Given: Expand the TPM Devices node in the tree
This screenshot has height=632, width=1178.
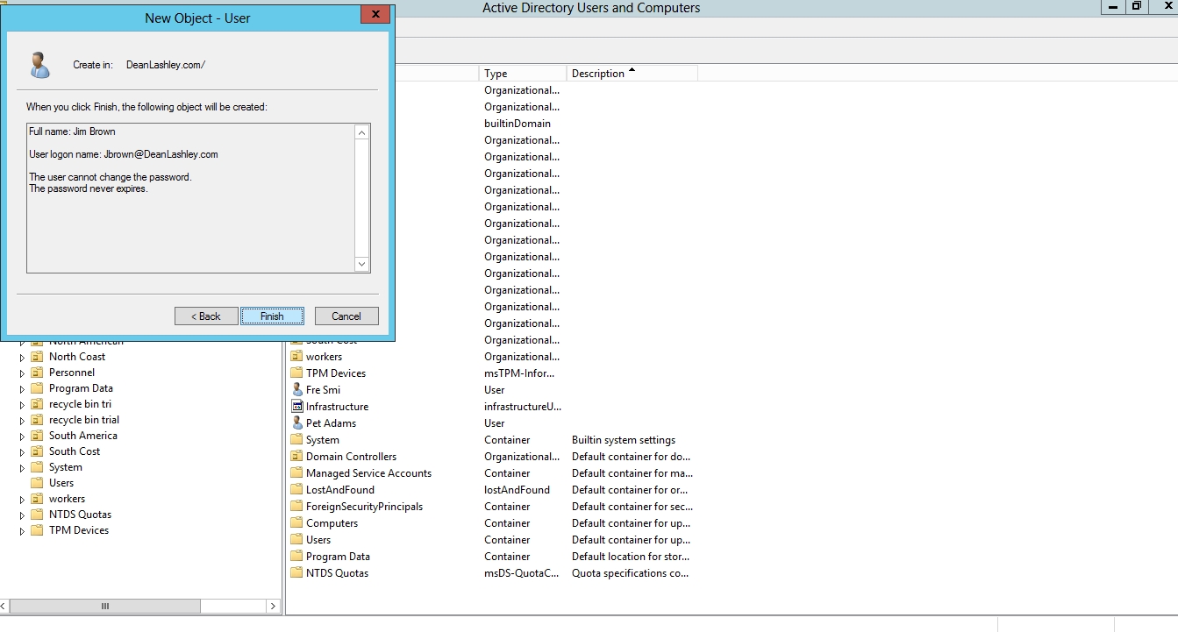Looking at the screenshot, I should point(23,531).
